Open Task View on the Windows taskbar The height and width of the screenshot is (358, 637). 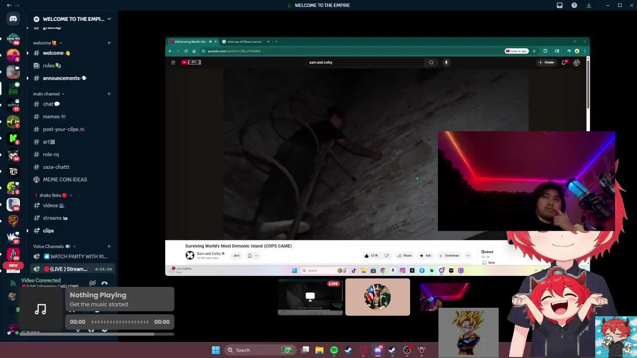(305, 350)
